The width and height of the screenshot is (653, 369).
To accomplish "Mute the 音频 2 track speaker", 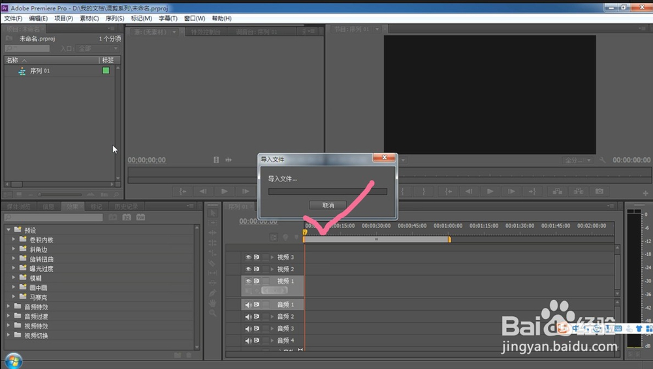I will [x=248, y=317].
